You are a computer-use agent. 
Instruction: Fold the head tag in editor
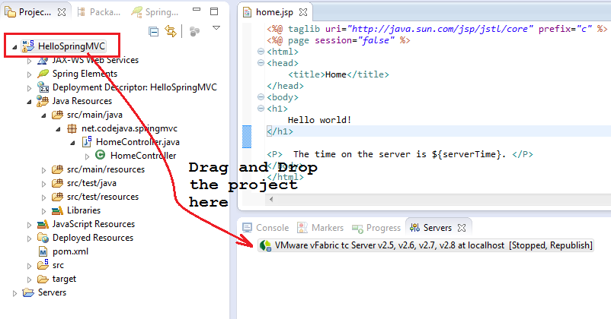click(261, 63)
